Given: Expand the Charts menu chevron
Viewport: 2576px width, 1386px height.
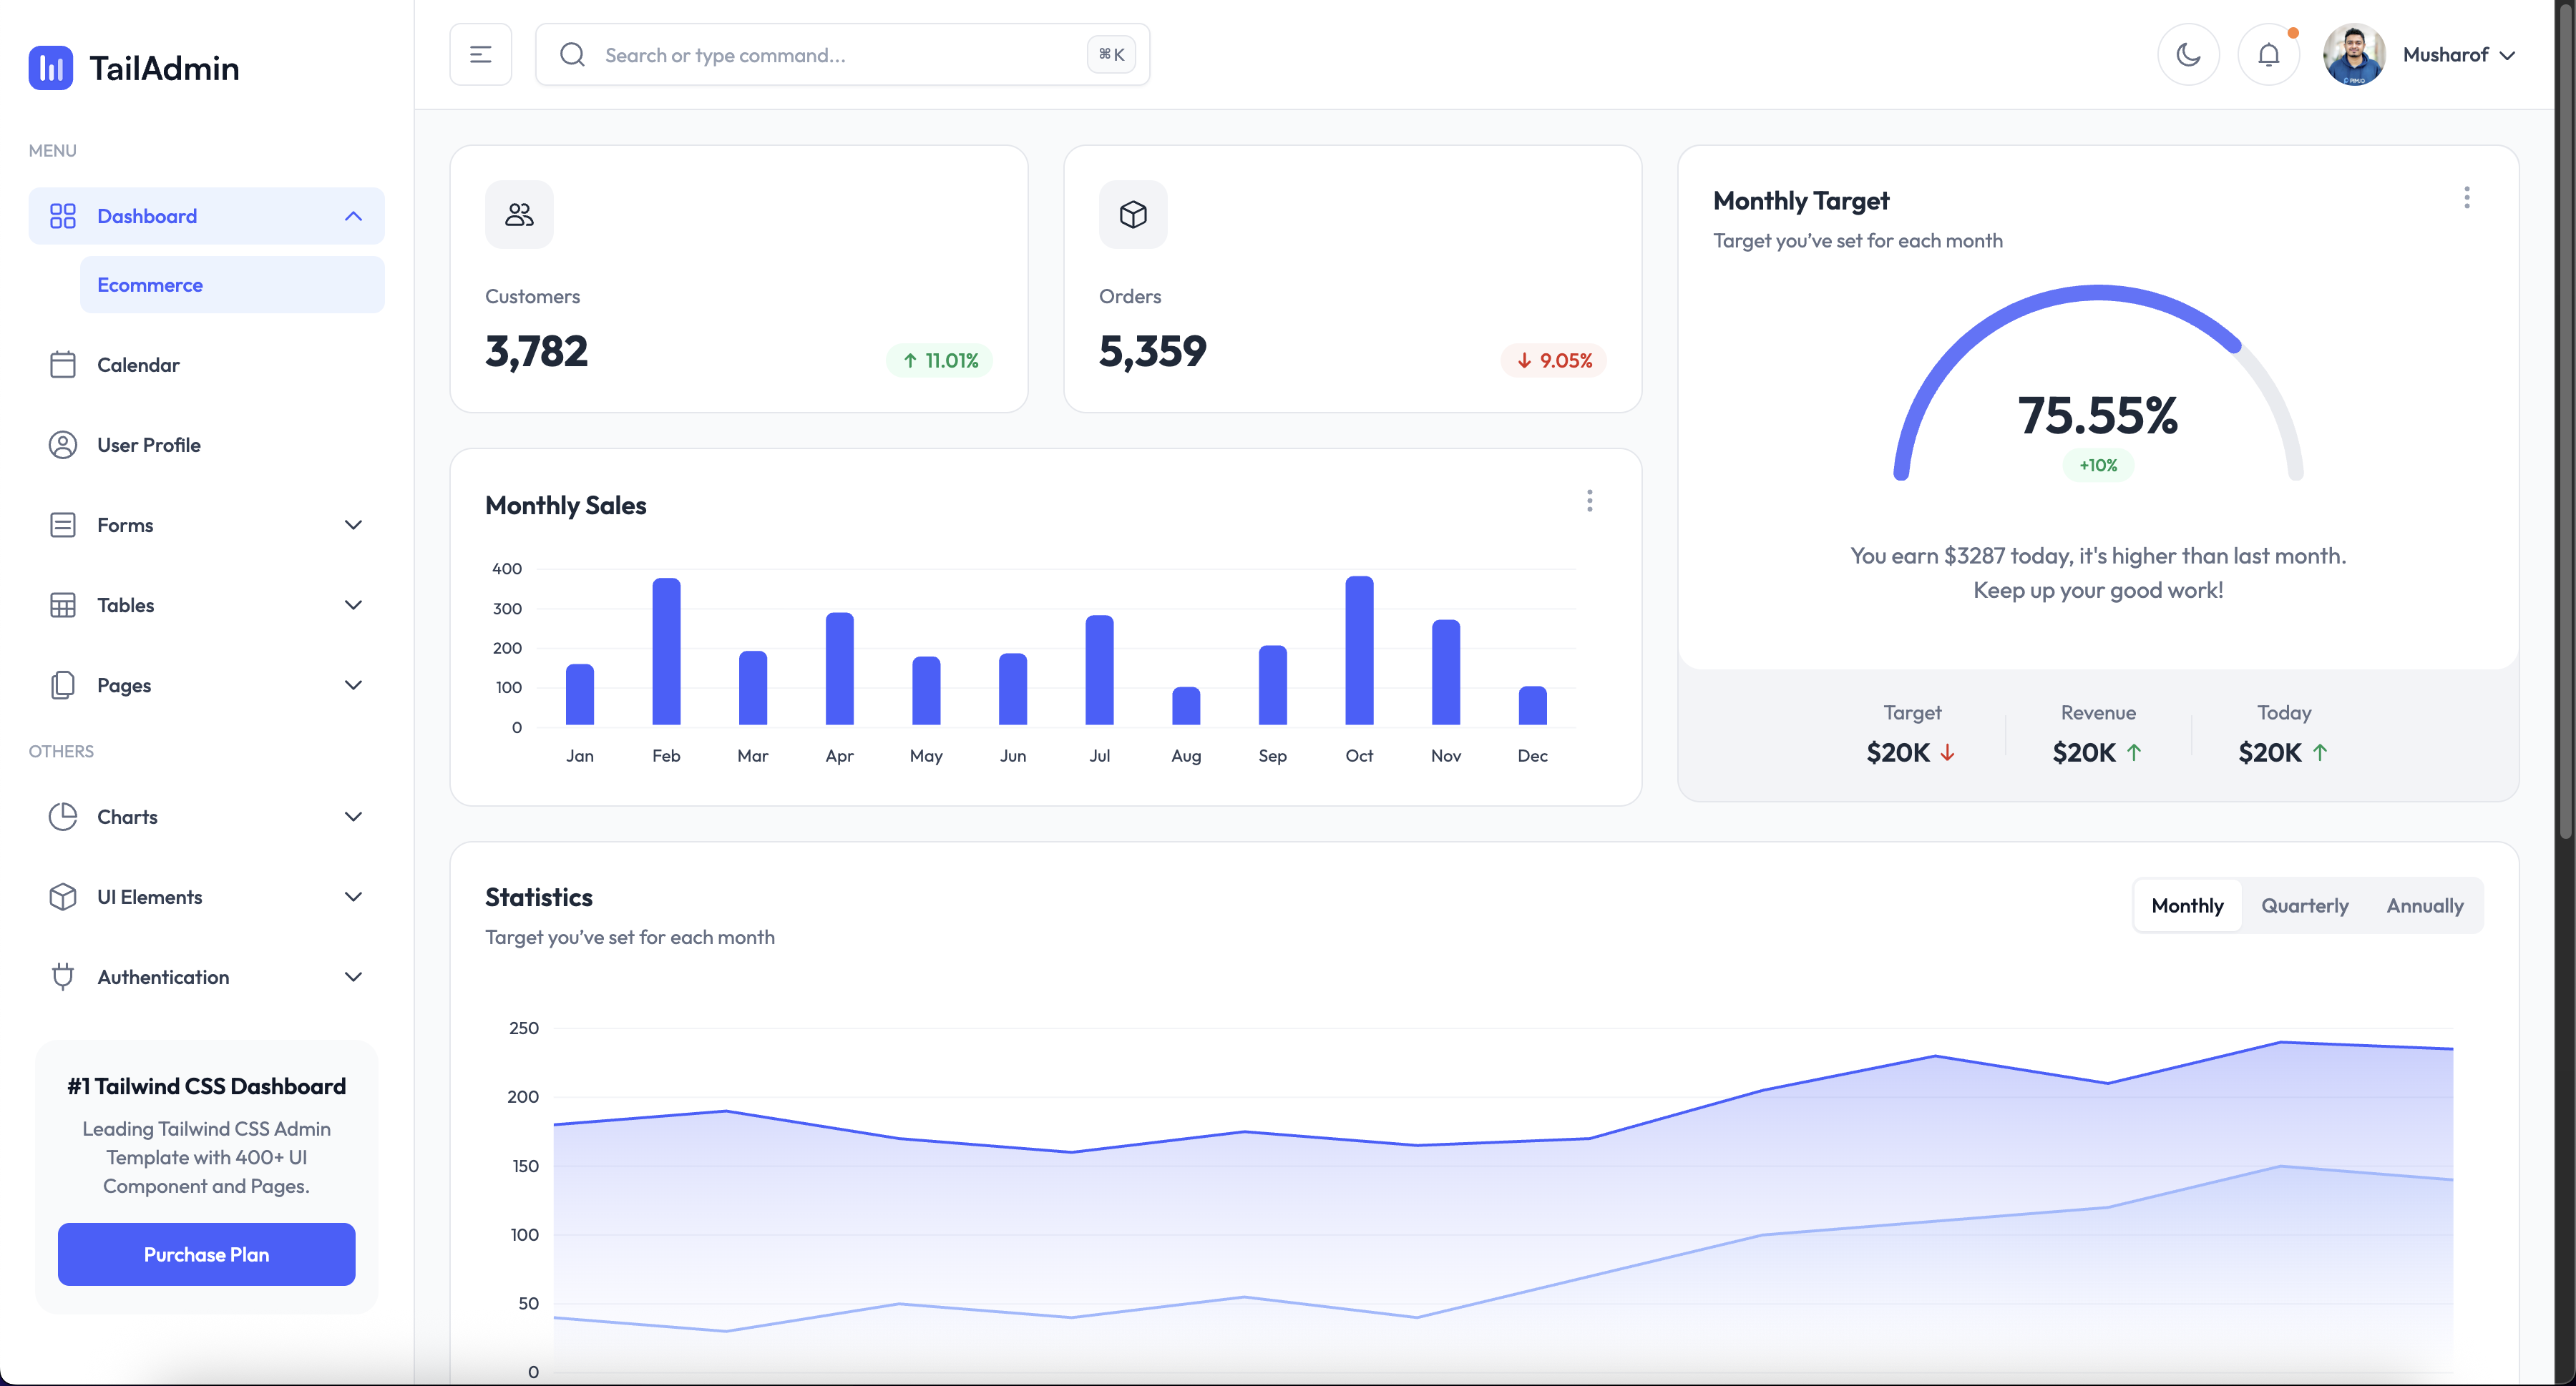Looking at the screenshot, I should pyautogui.click(x=353, y=817).
